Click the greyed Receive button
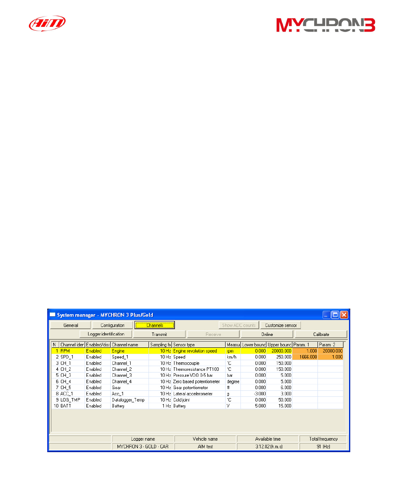 coord(213,334)
